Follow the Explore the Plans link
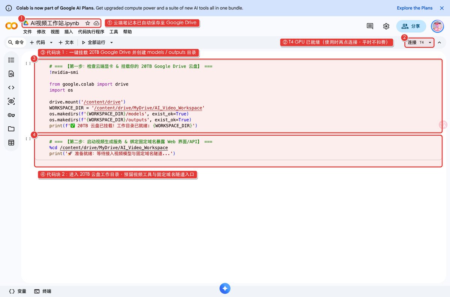 coord(415,8)
